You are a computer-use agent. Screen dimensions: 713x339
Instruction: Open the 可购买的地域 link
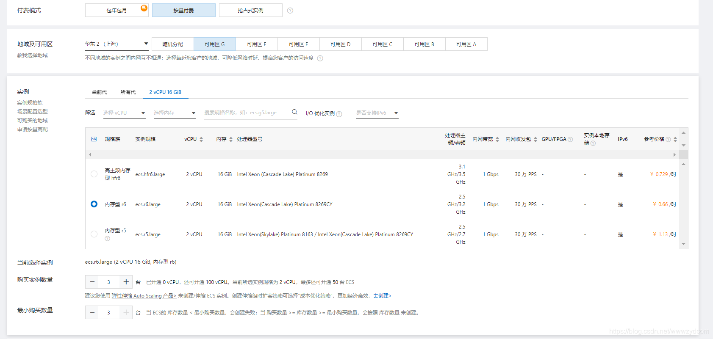pos(32,121)
